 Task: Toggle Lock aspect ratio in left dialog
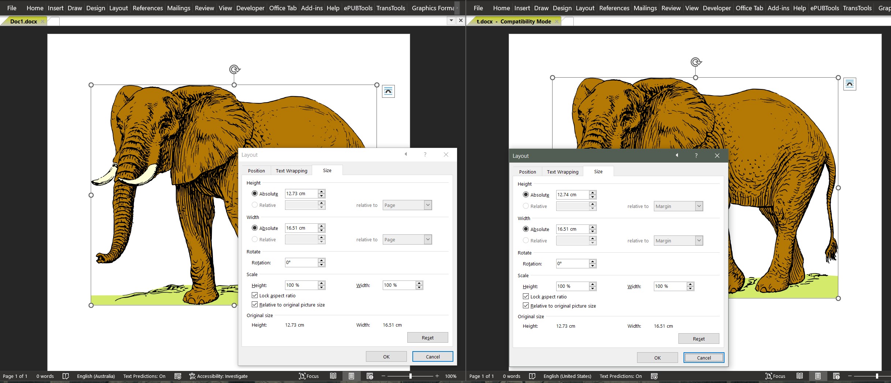(x=255, y=295)
